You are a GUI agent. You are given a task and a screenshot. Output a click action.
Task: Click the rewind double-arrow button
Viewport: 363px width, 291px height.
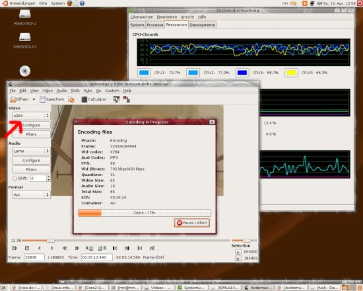[x=65, y=248]
